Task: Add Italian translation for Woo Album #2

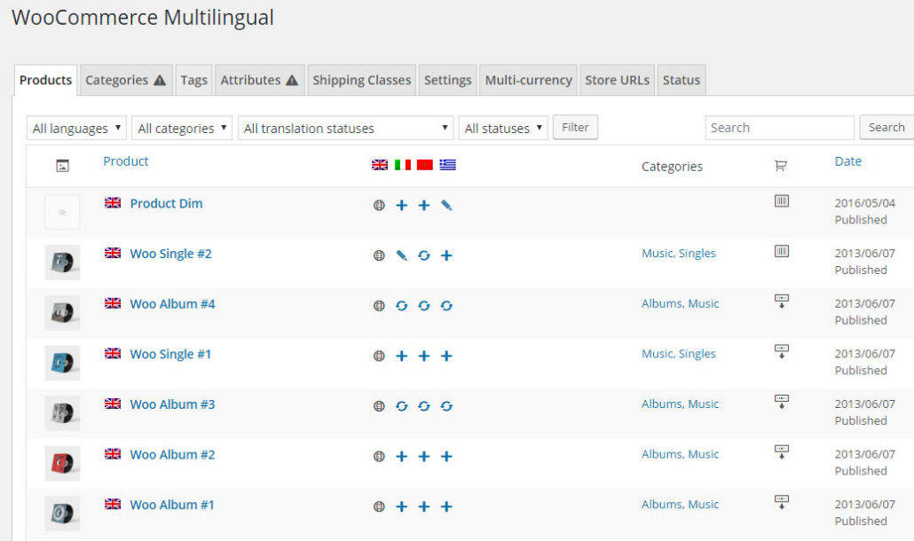Action: pyautogui.click(x=402, y=456)
